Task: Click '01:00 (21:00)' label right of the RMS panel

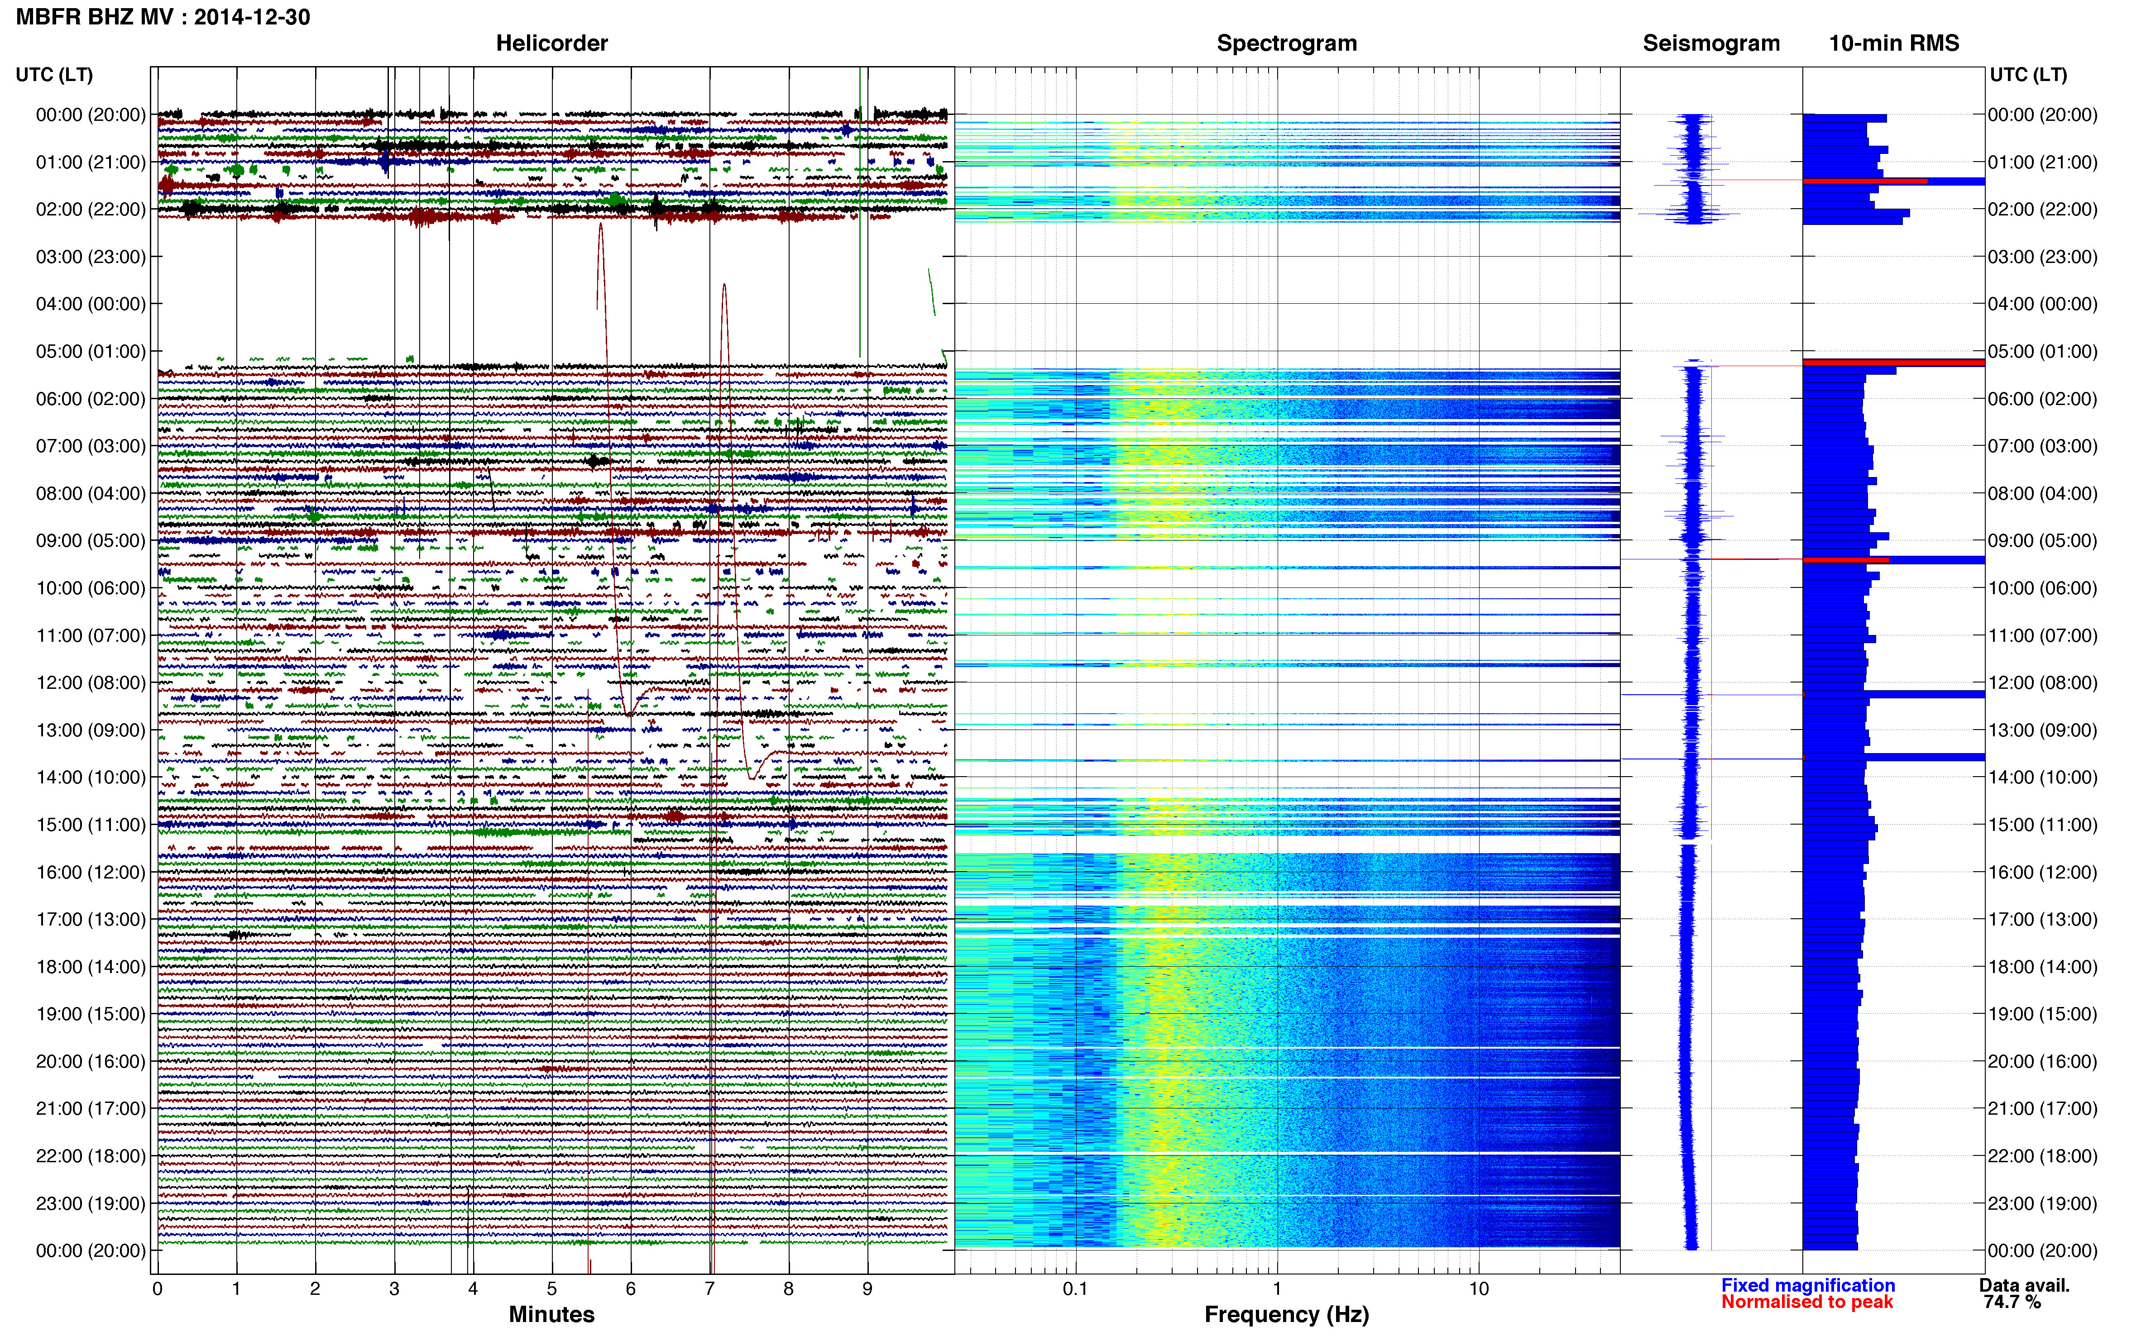Action: (x=2042, y=162)
